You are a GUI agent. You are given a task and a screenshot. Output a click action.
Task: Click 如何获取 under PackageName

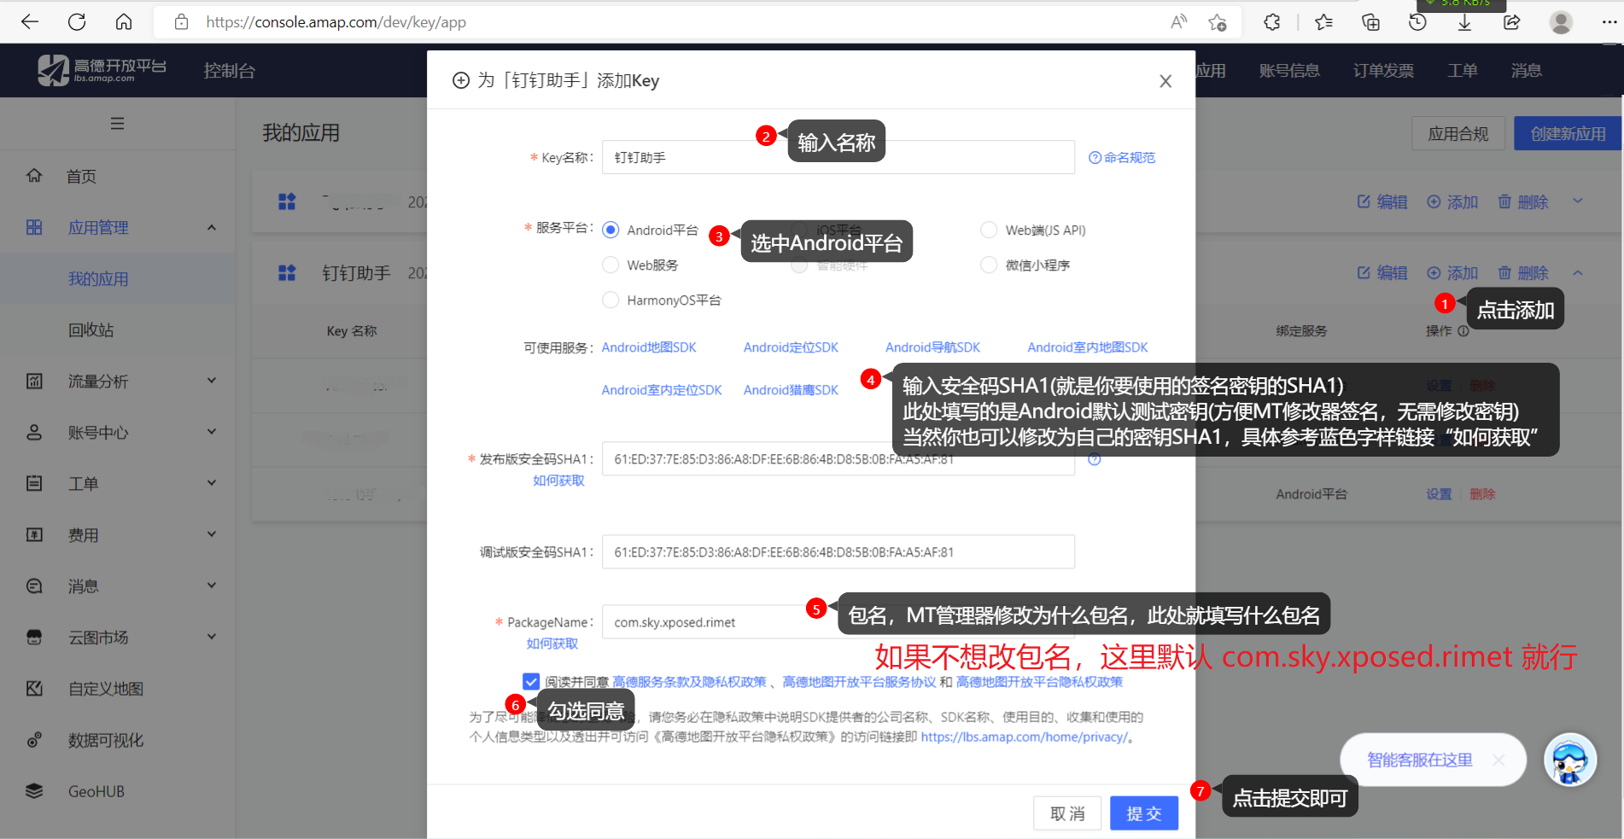tap(552, 644)
